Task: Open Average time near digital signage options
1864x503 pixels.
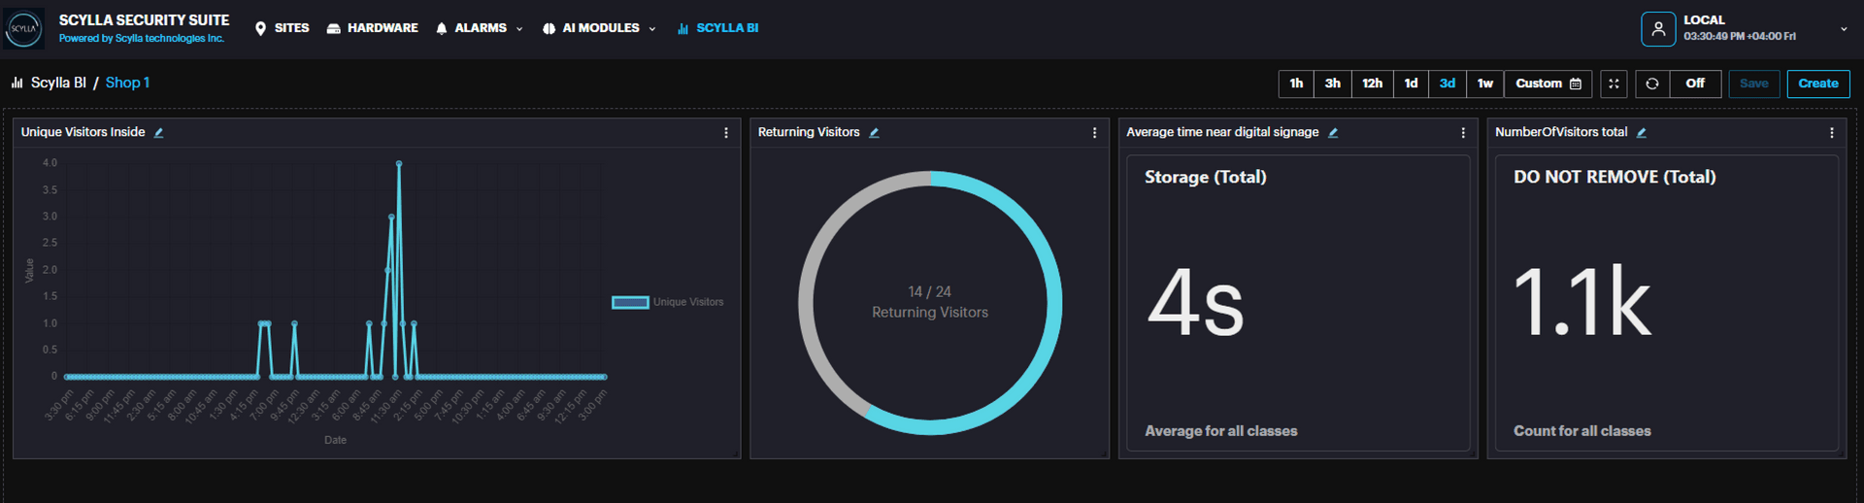Action: click(1463, 133)
